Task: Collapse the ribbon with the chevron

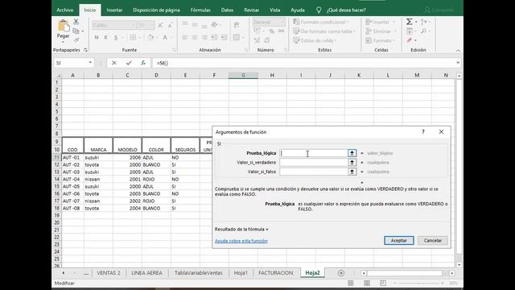Action: tap(458, 50)
